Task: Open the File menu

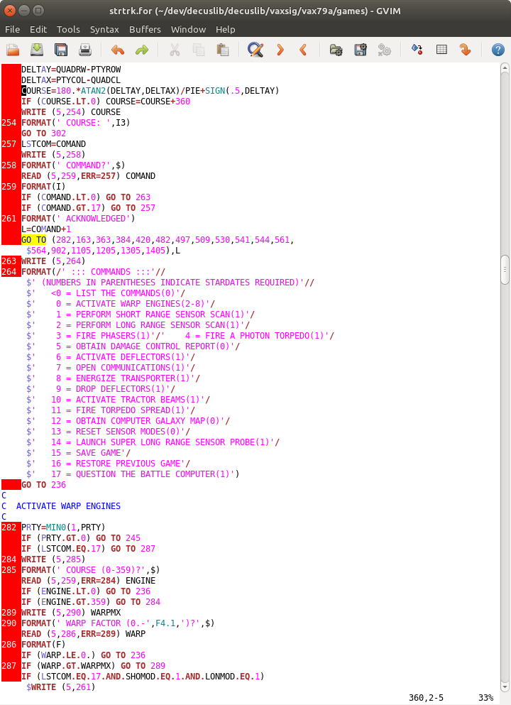Action: [x=13, y=29]
